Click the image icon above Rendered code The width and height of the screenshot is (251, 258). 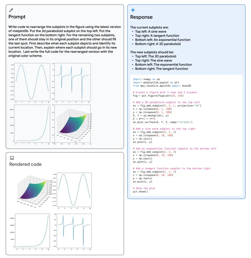coord(12,158)
